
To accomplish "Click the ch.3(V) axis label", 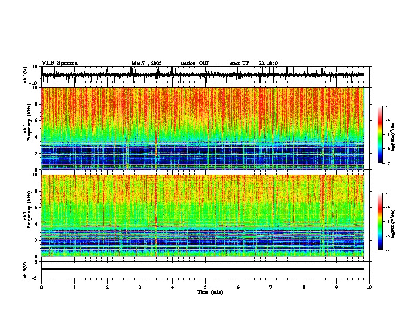I will [x=25, y=270].
